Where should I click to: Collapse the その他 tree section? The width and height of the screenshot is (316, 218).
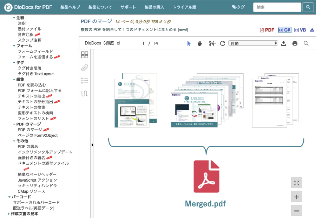(14, 141)
